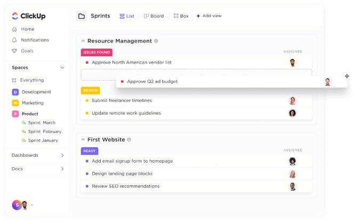The width and height of the screenshot is (356, 221).
Task: Click assignee avatar for Design landing page blocks
Action: [292, 174]
